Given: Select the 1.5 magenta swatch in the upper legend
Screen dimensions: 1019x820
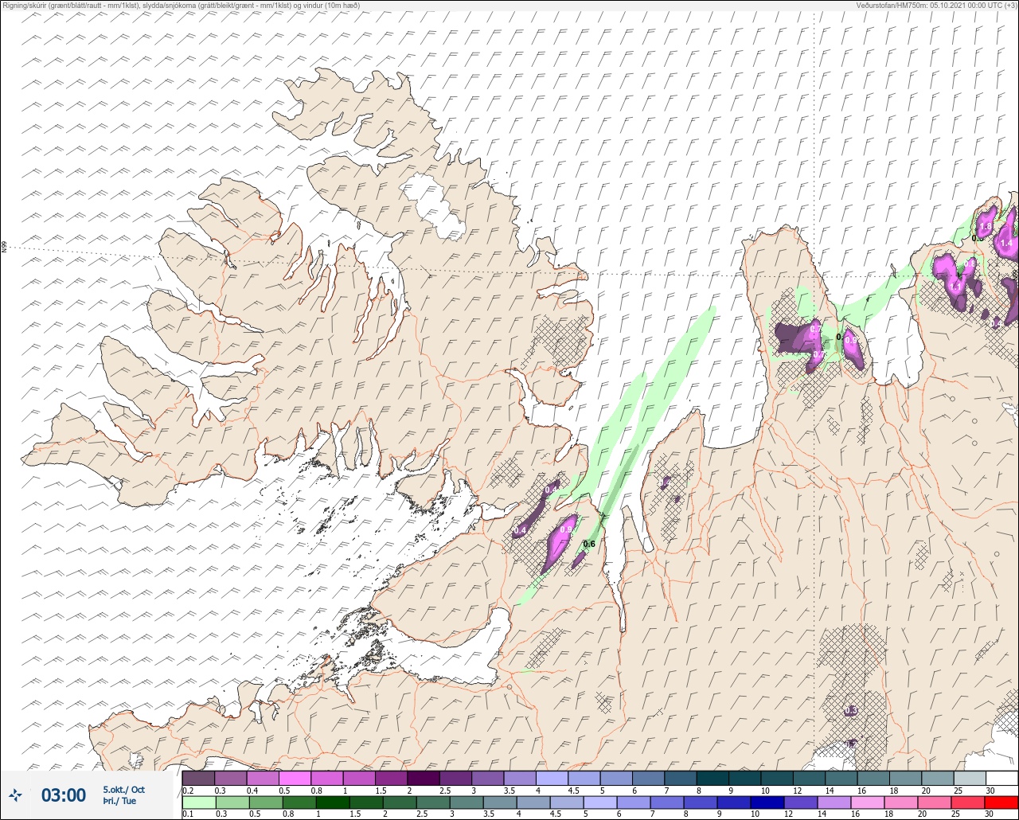Looking at the screenshot, I should pyautogui.click(x=391, y=778).
